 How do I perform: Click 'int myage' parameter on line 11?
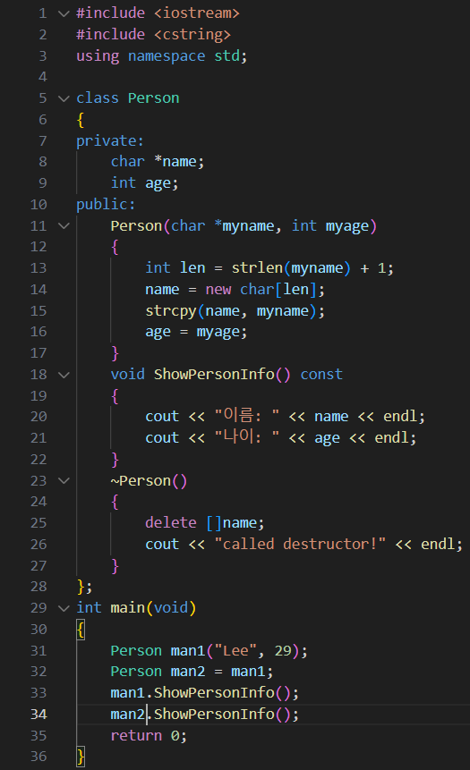tap(329, 226)
